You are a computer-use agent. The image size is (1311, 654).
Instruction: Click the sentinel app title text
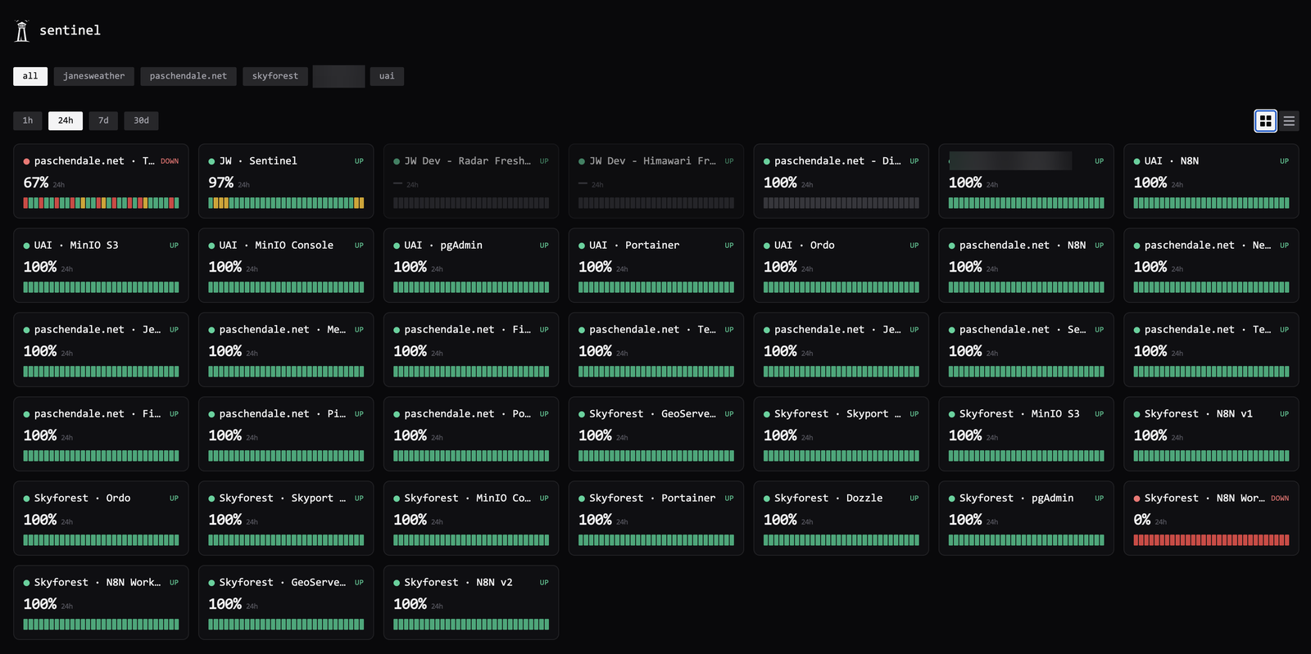point(70,30)
